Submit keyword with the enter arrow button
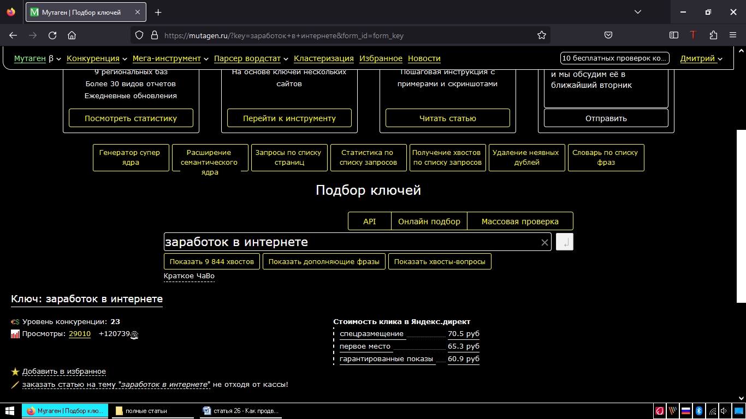The width and height of the screenshot is (746, 419). tap(565, 242)
